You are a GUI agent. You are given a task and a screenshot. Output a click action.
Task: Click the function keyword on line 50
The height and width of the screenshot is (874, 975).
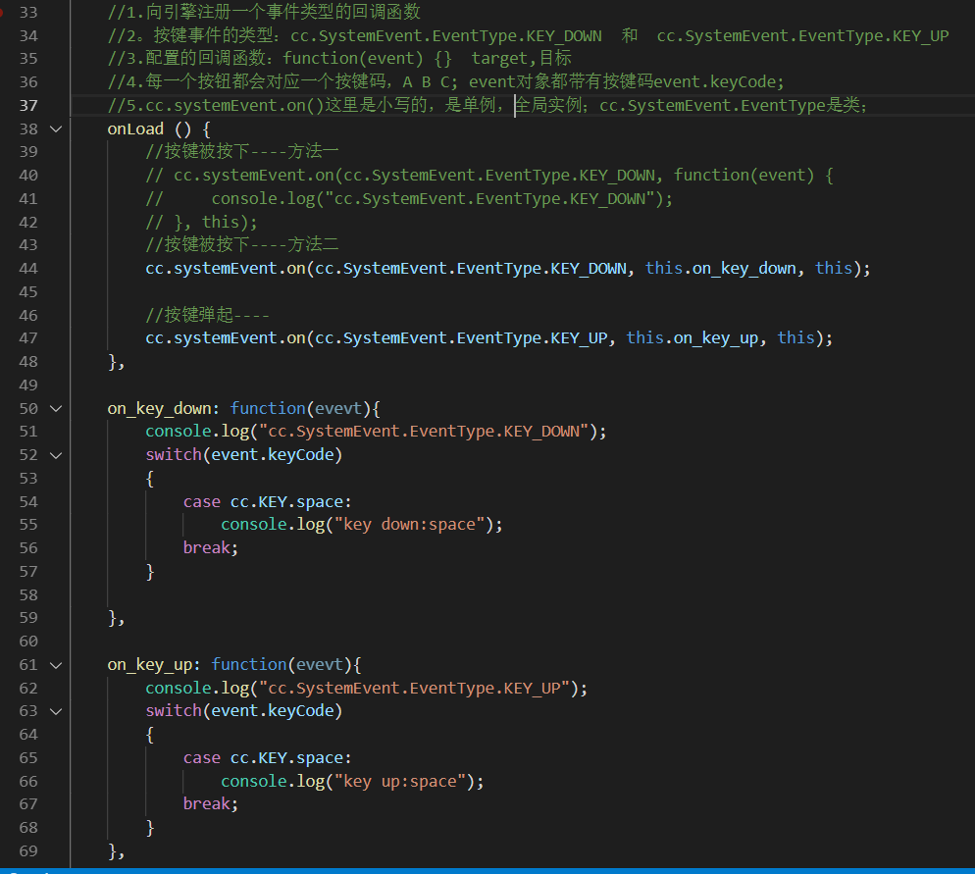(x=267, y=408)
